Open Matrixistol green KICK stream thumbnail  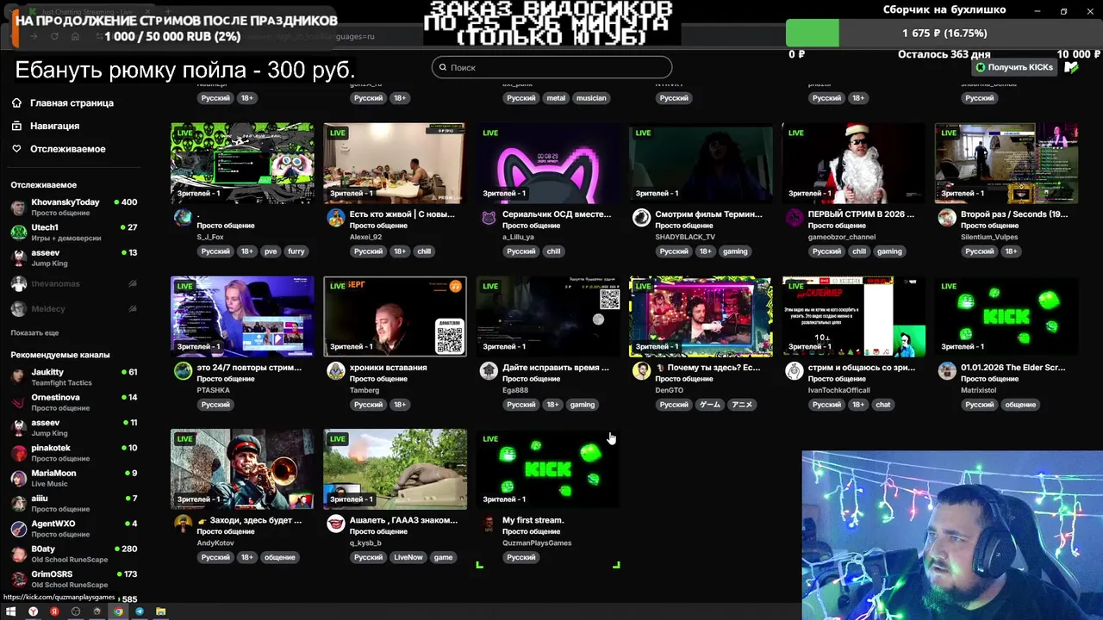click(x=1006, y=316)
